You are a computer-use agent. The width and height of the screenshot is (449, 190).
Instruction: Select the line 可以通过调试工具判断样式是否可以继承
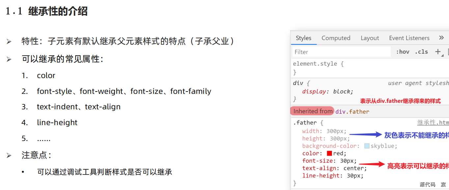[105, 172]
